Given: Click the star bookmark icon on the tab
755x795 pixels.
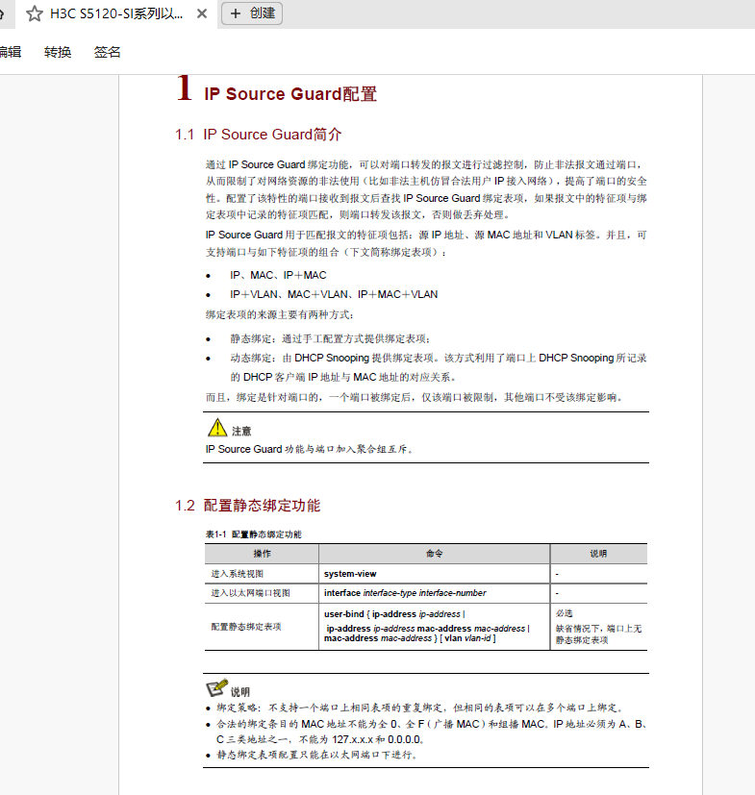Looking at the screenshot, I should [34, 13].
